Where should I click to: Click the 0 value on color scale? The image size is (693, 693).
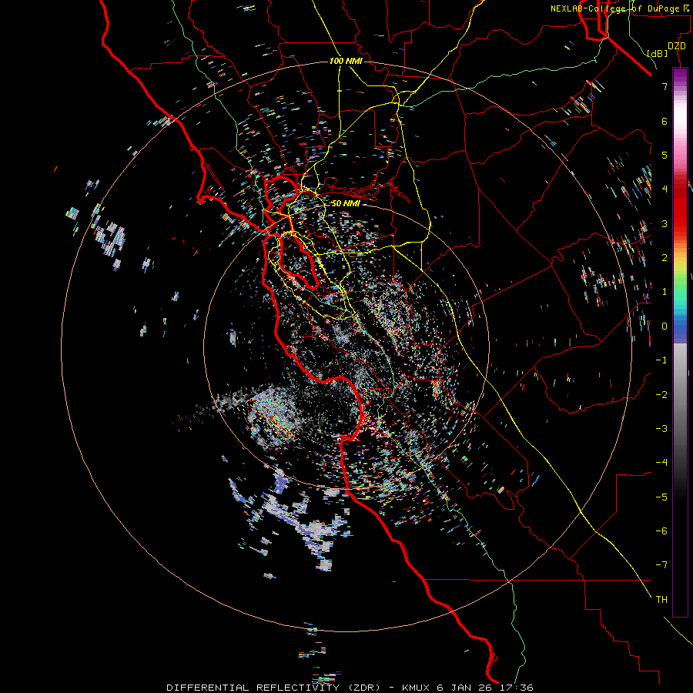(665, 326)
